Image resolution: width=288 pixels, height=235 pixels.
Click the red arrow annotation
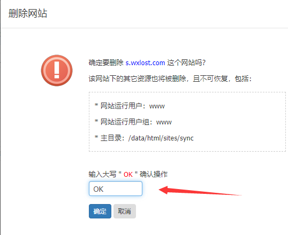point(200,191)
